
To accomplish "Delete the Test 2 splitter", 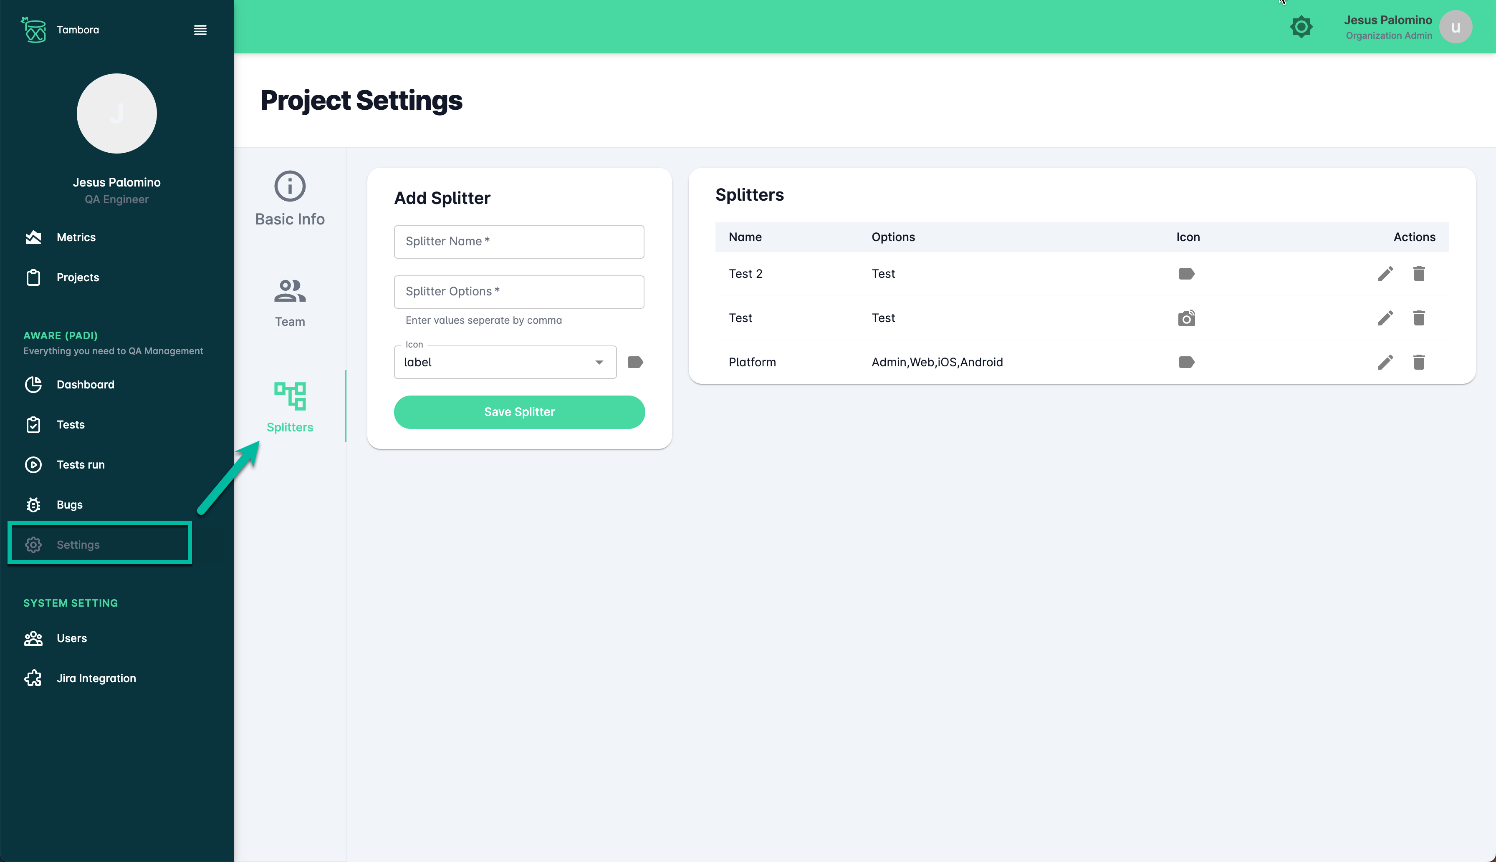I will point(1418,274).
